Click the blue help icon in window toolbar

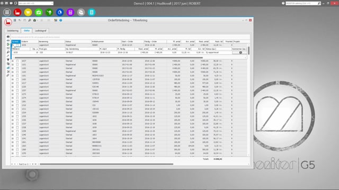(61, 20)
